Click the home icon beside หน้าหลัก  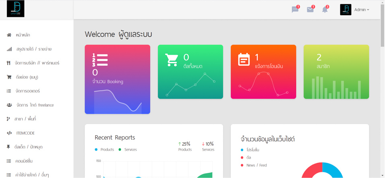click(x=9, y=35)
